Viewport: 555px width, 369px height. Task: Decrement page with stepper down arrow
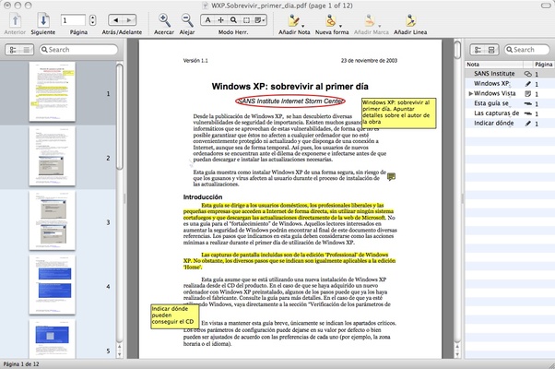92,23
